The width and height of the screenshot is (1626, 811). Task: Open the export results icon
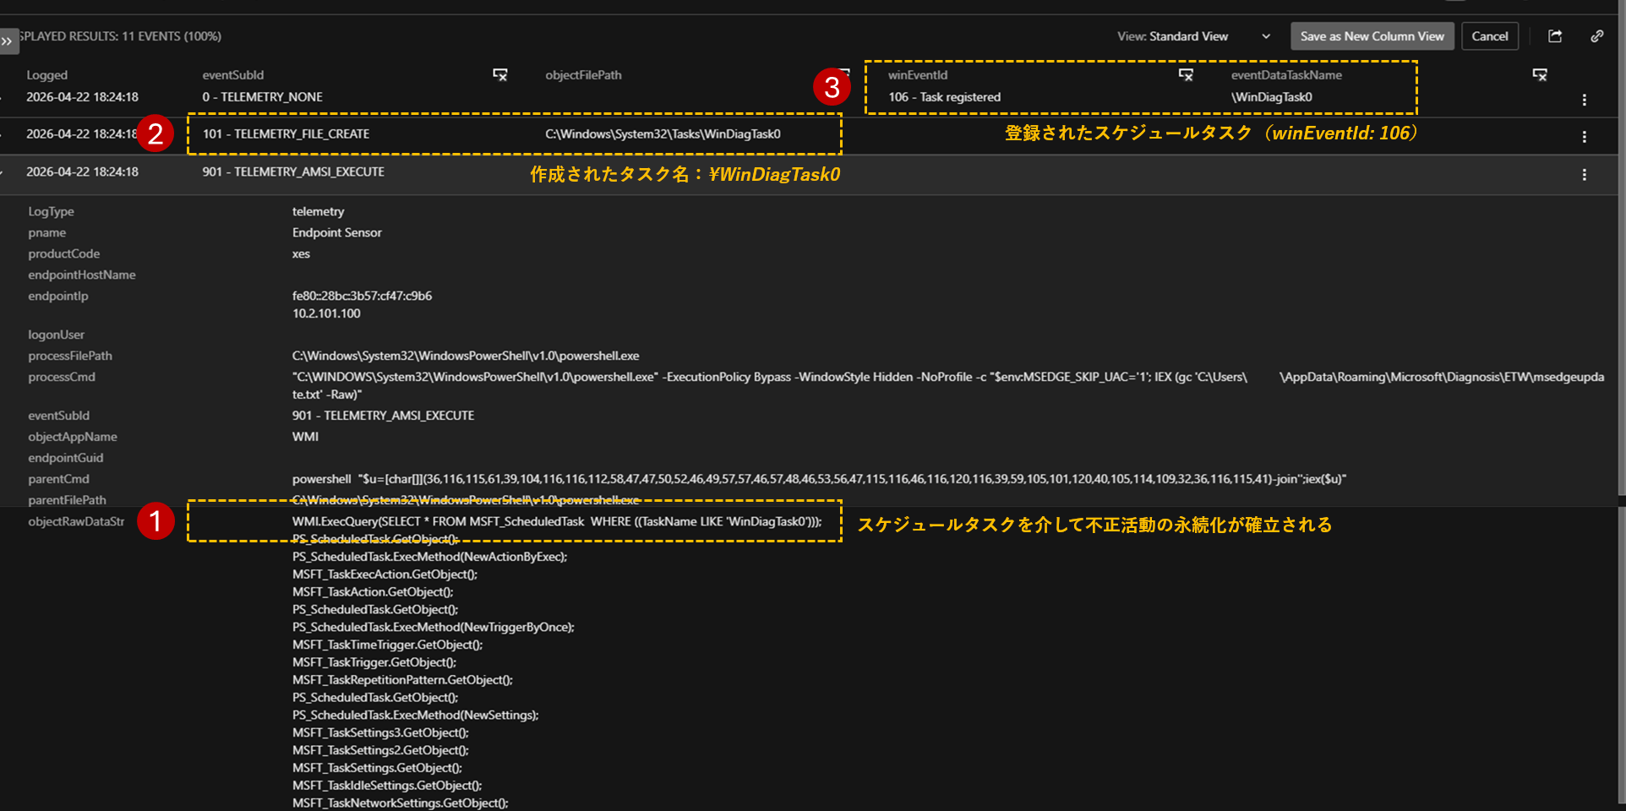(x=1555, y=36)
